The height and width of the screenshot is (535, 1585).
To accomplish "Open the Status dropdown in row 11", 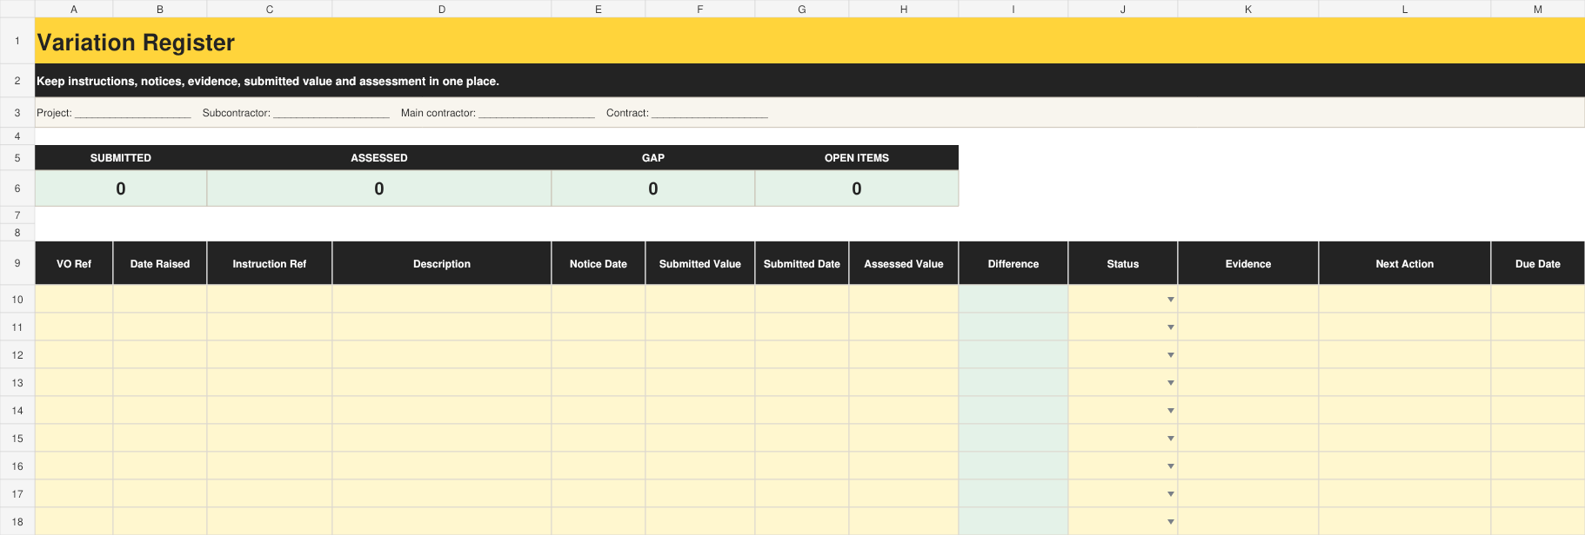I will click(x=1170, y=327).
